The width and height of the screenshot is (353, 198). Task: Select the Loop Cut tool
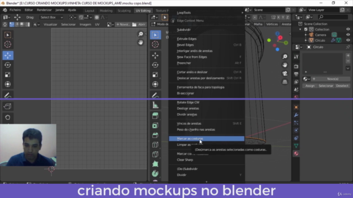coord(156,145)
